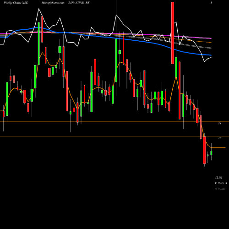Click the price level label 14
Viewport: 229px width, 229px height.
pos(220,123)
